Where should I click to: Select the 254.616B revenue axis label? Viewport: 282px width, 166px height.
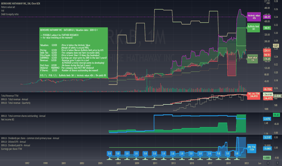268,94
